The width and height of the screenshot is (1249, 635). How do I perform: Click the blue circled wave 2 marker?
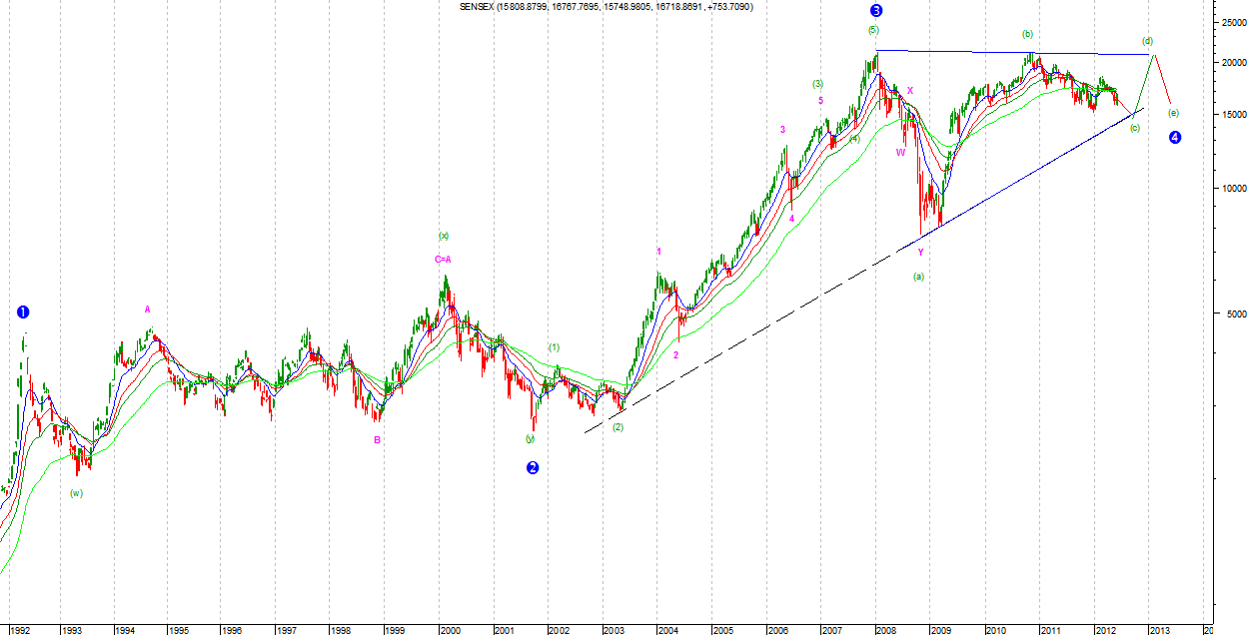533,467
